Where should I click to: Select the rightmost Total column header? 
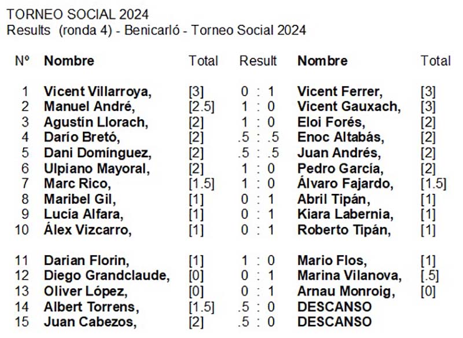tap(436, 61)
